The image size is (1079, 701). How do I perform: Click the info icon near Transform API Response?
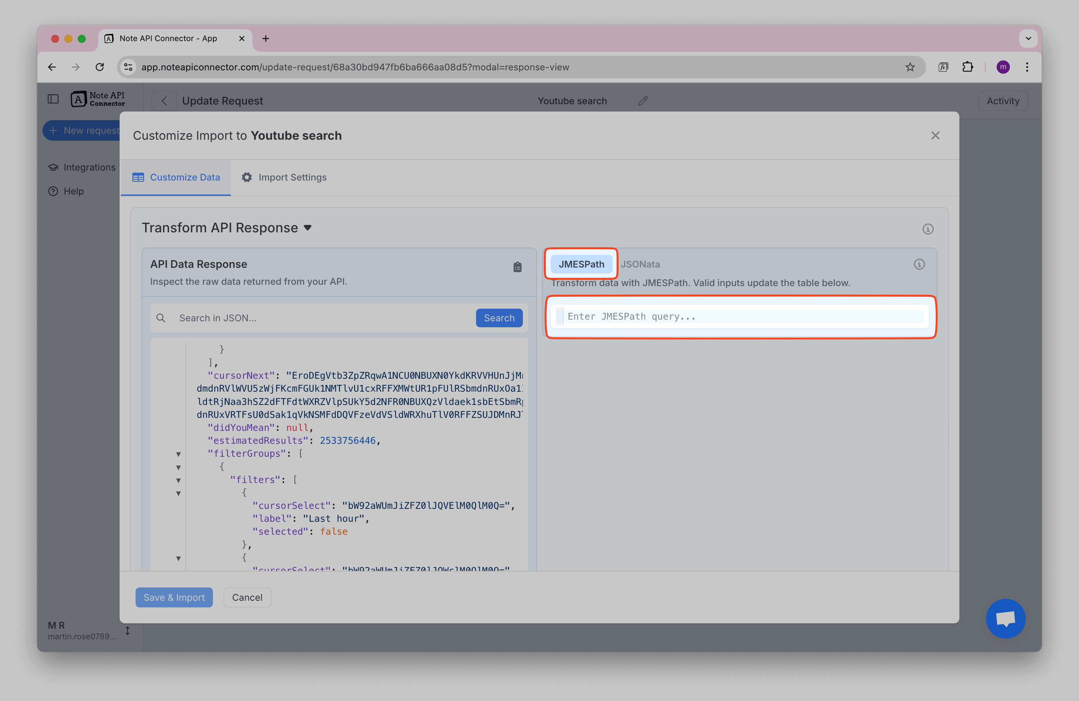tap(928, 229)
